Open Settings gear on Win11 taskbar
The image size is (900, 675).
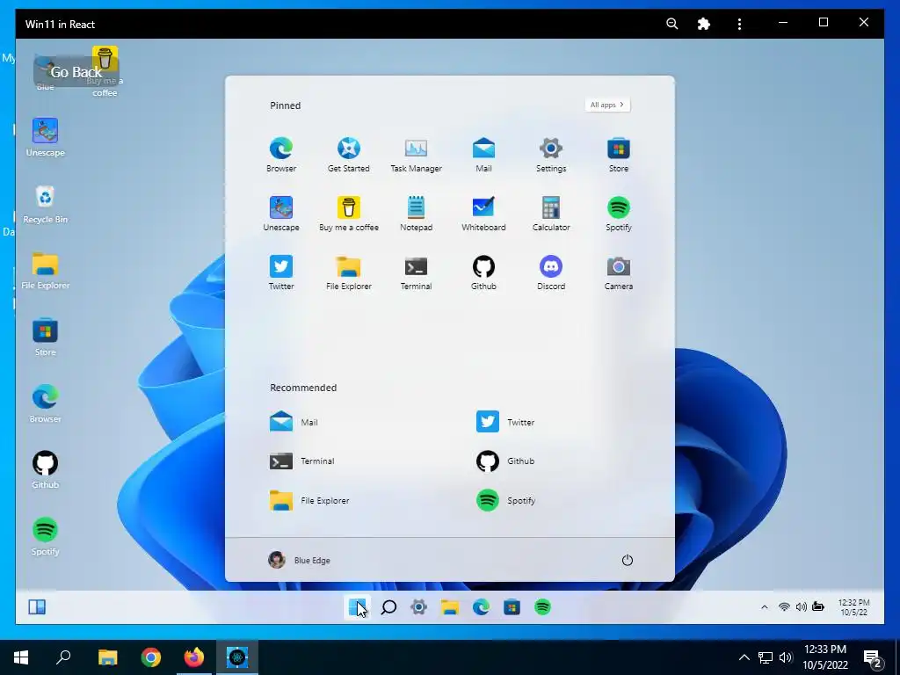coord(419,606)
